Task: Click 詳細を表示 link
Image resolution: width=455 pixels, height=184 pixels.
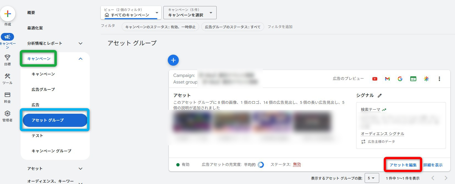Action: (433, 165)
